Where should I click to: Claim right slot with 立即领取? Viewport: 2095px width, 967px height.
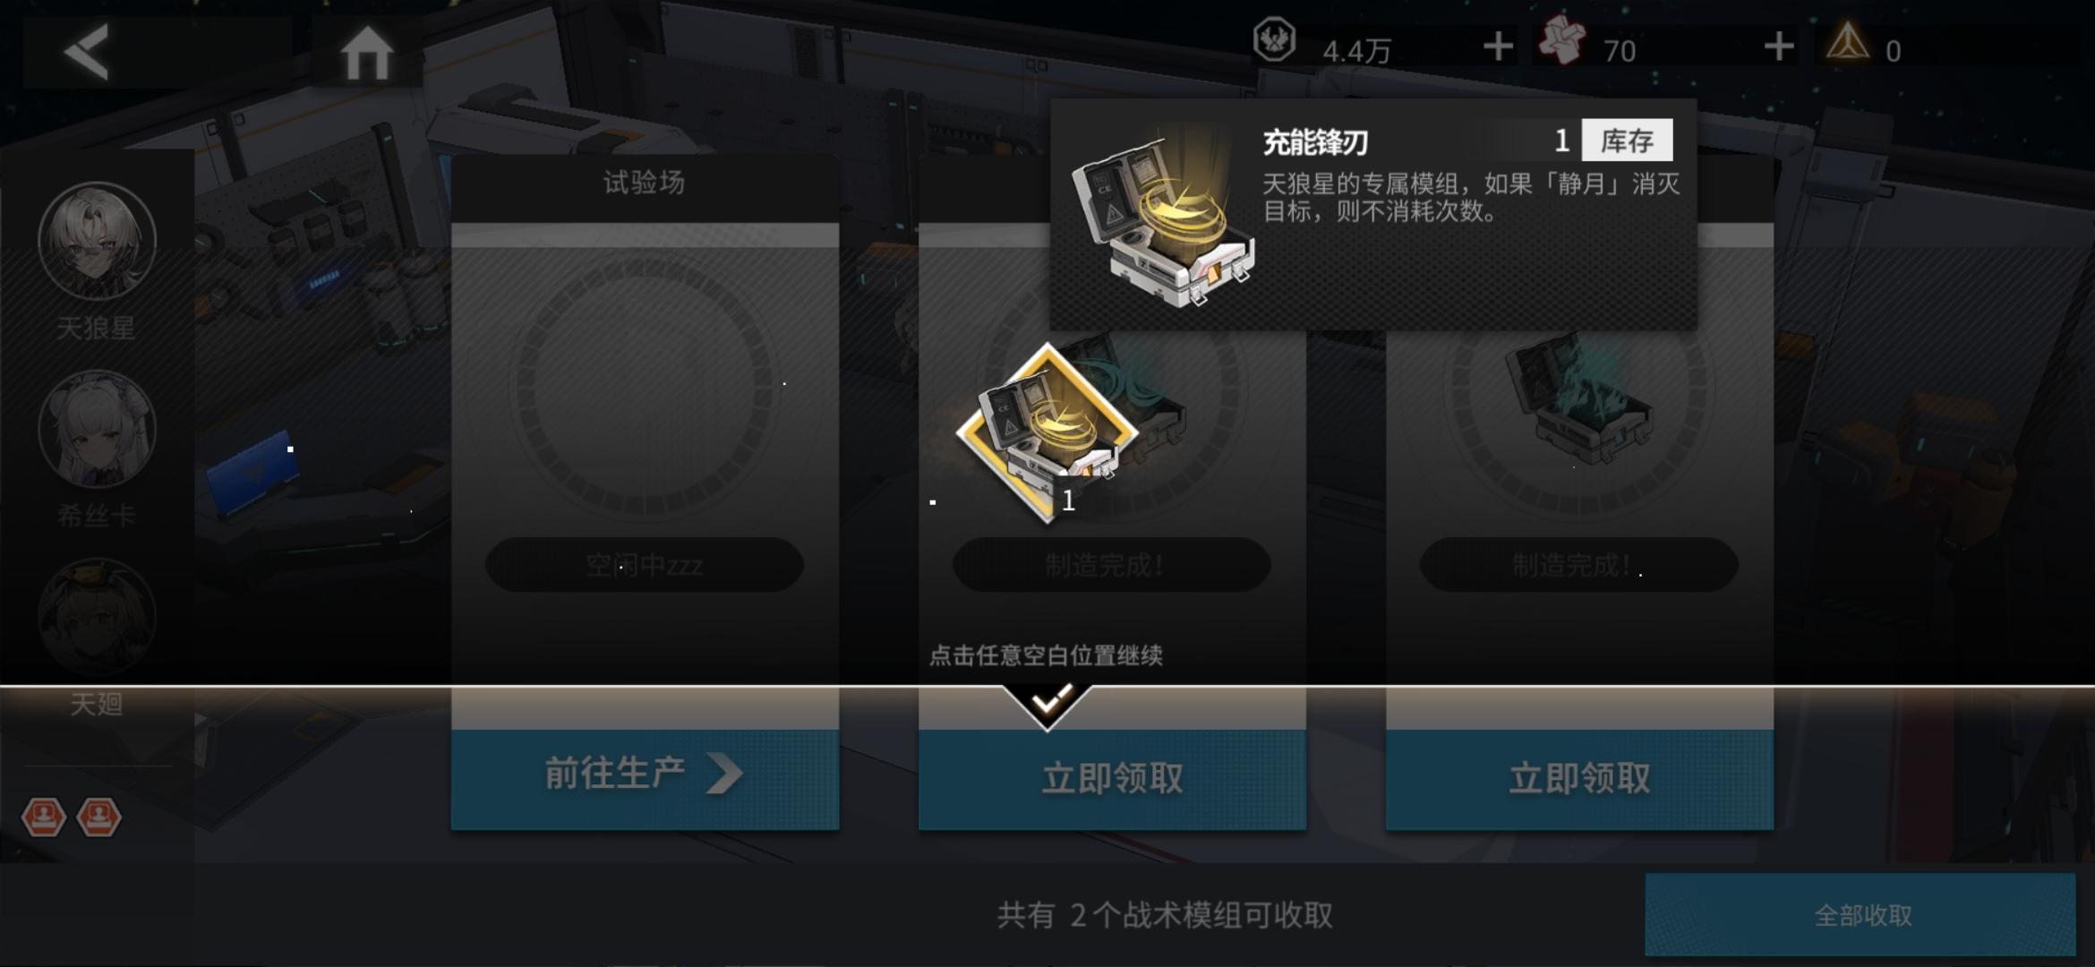tap(1579, 778)
